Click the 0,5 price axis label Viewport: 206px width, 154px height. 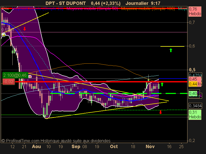[x=192, y=70]
